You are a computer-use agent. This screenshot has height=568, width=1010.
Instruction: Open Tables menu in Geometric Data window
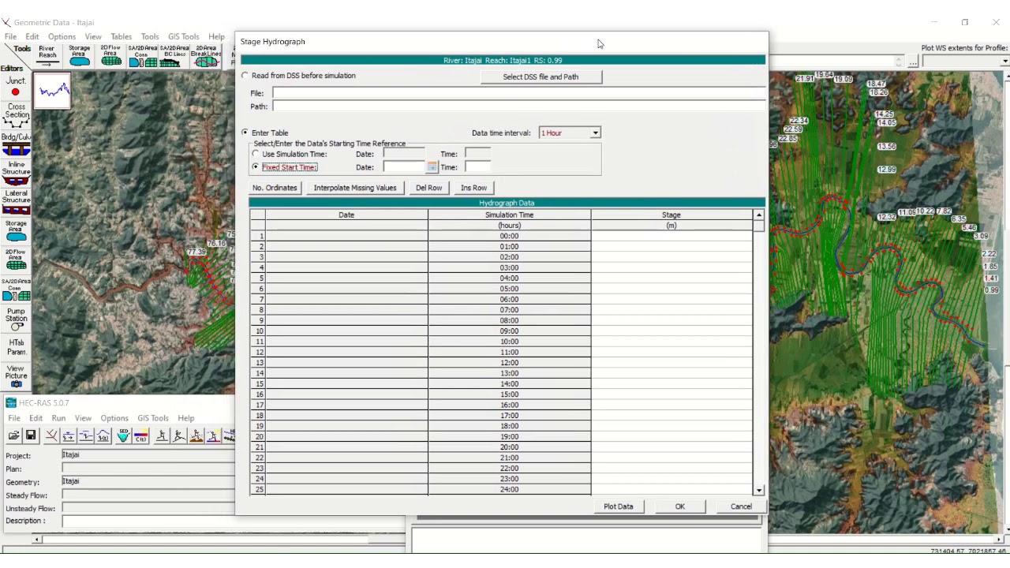(x=122, y=36)
